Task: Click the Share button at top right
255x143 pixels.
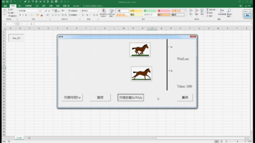Action: point(248,6)
